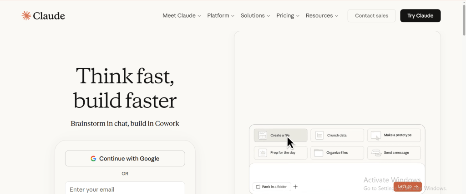Click the Prep for the day sunrise icon

(x=263, y=153)
